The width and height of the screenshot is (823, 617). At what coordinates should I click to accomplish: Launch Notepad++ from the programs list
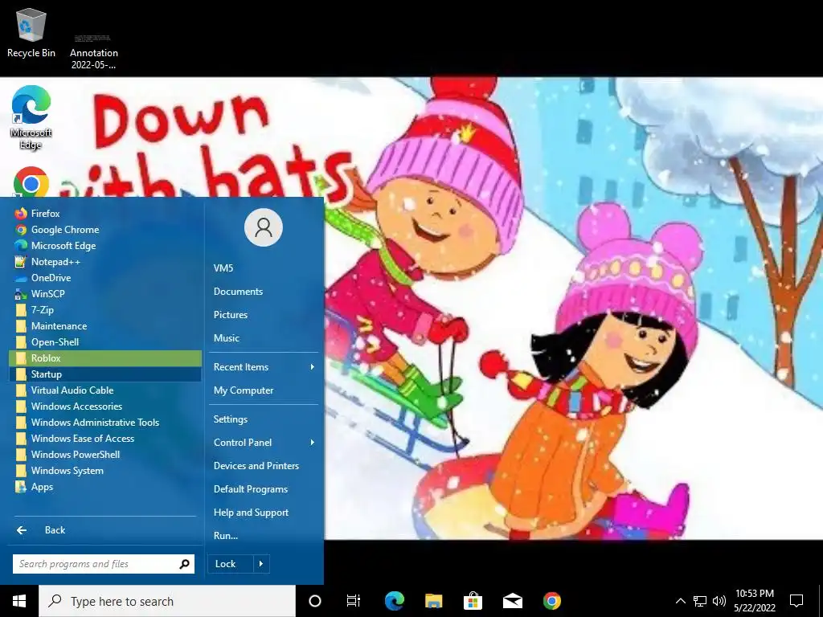click(105, 262)
